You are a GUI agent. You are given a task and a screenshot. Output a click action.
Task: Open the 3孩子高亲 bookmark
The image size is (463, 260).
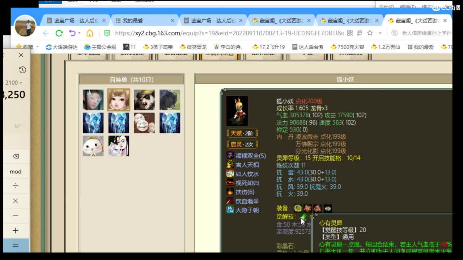[x=158, y=47]
